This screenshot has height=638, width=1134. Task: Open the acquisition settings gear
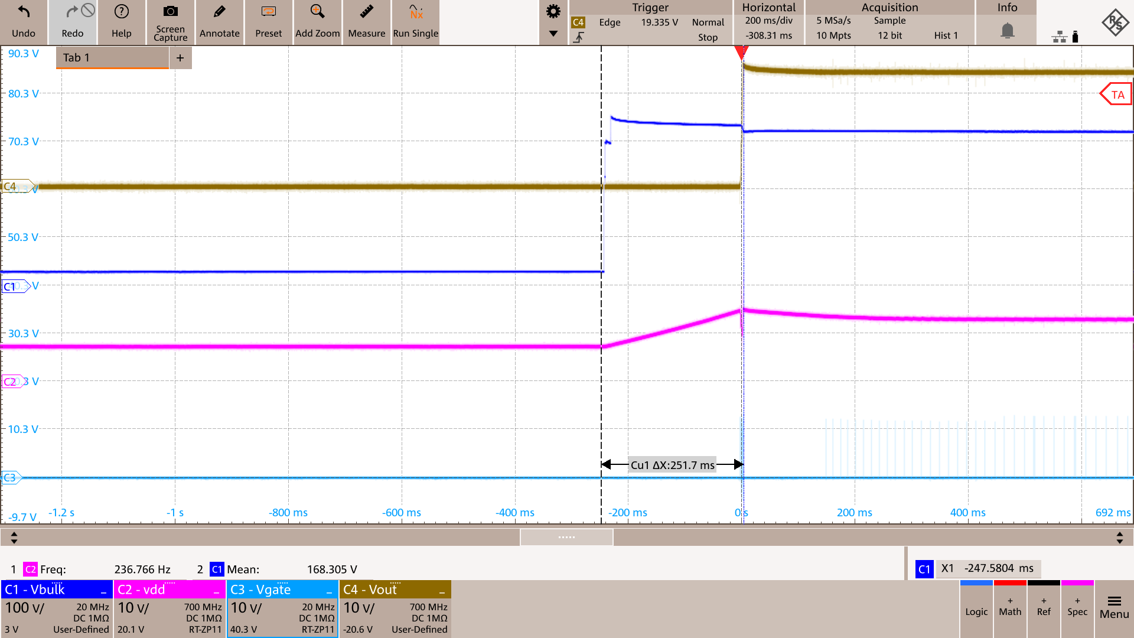pos(553,11)
